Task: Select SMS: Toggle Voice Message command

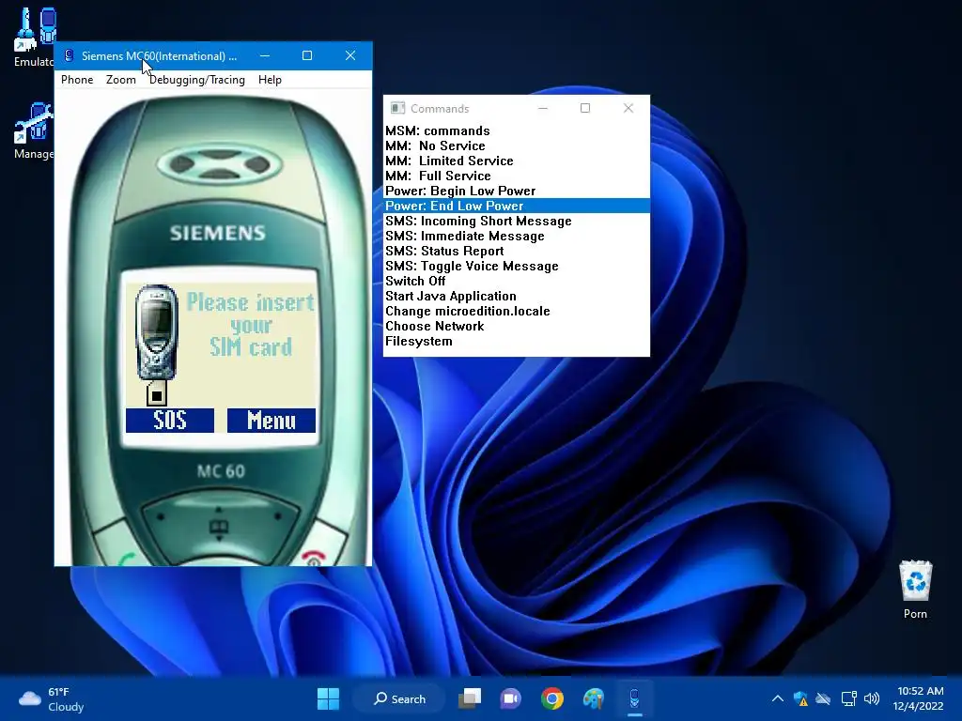Action: point(517,266)
